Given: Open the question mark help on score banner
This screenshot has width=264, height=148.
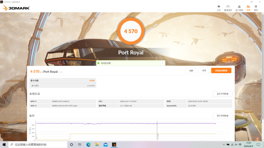Looking at the screenshot, I should click(x=162, y=63).
